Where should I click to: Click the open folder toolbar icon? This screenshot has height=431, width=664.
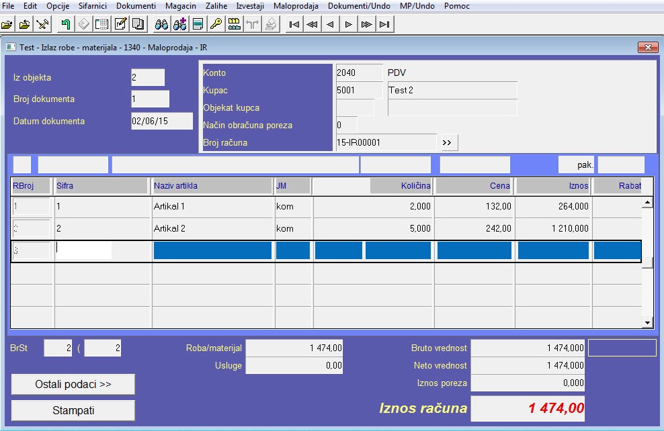(7, 25)
